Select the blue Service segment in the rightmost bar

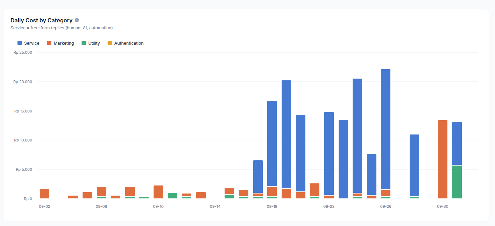coord(457,143)
